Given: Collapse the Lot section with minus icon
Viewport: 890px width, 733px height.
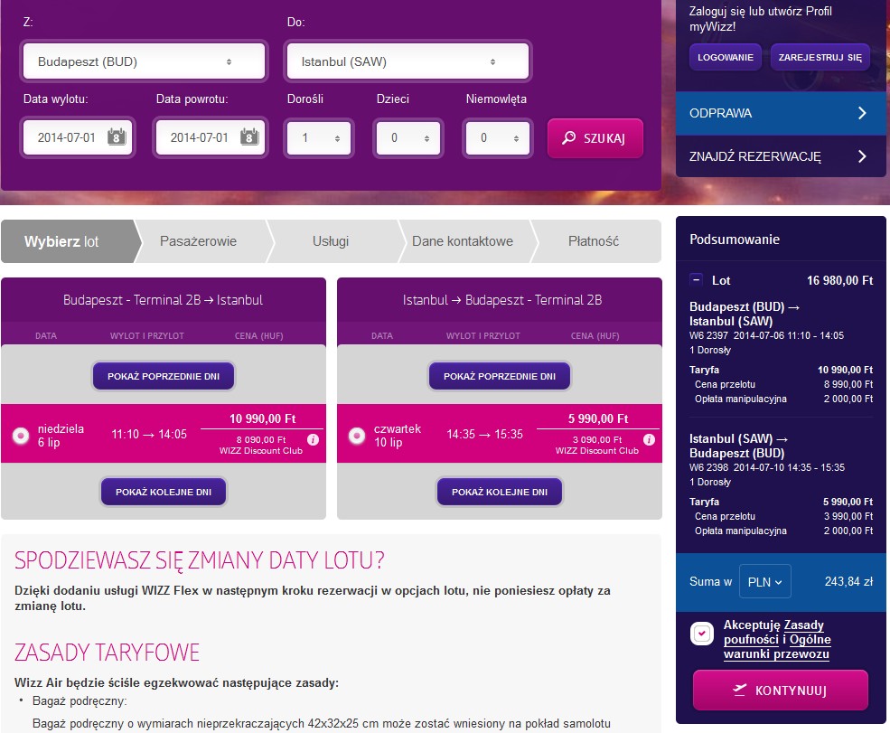Looking at the screenshot, I should (696, 279).
